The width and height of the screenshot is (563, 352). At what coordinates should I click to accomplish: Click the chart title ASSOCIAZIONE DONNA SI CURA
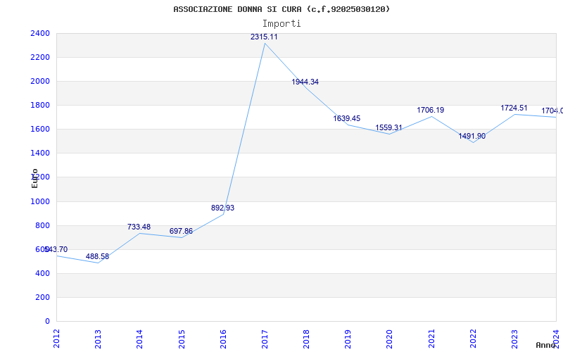pyautogui.click(x=281, y=9)
